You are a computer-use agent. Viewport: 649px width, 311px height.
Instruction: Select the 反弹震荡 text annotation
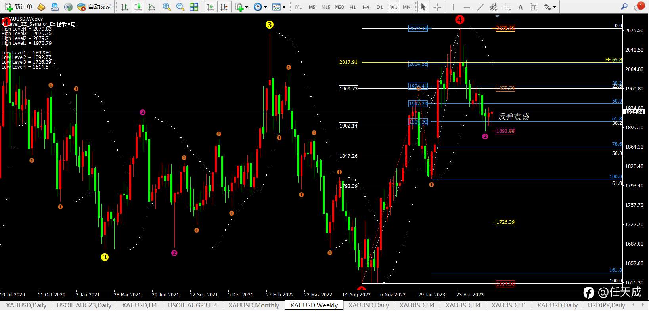(x=514, y=116)
